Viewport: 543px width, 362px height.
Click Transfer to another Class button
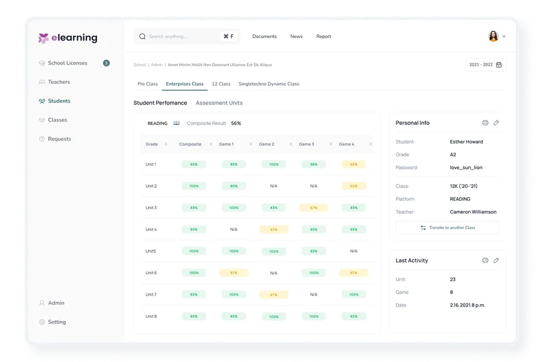(447, 227)
